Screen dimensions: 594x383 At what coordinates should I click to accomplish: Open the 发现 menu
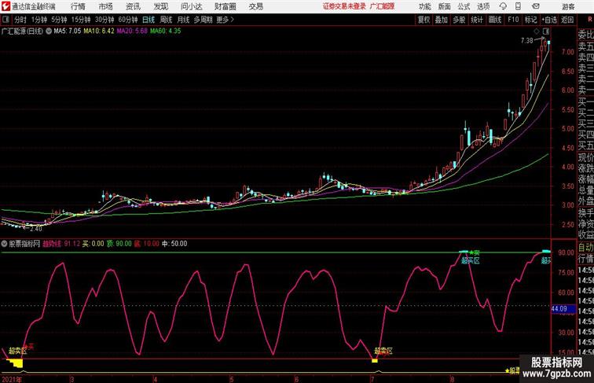[x=160, y=6]
